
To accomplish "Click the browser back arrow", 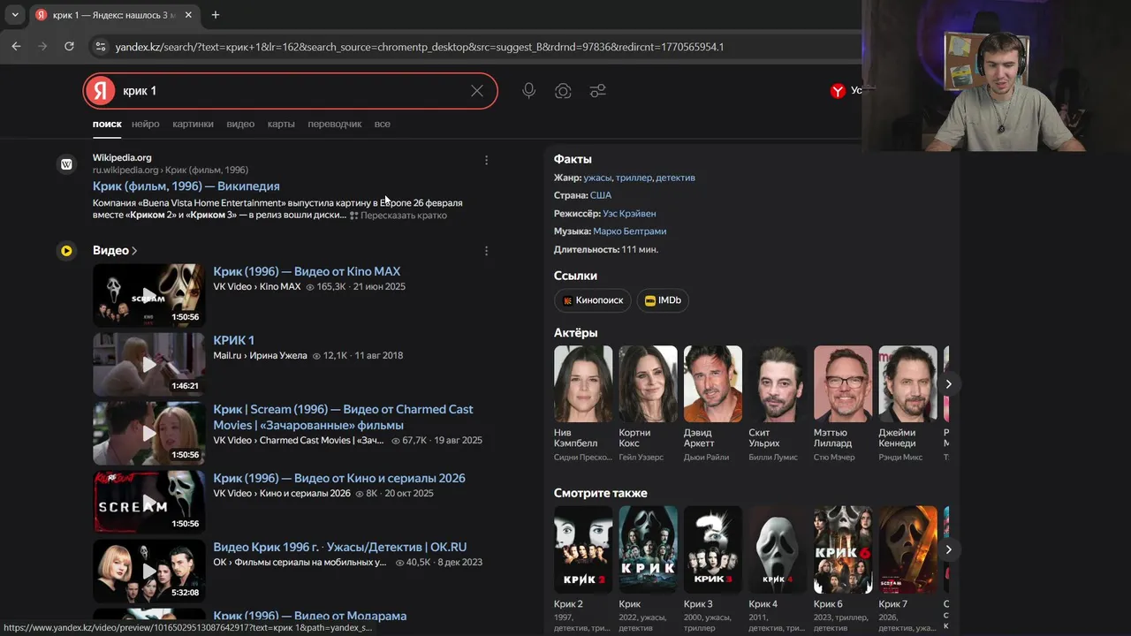I will [16, 47].
